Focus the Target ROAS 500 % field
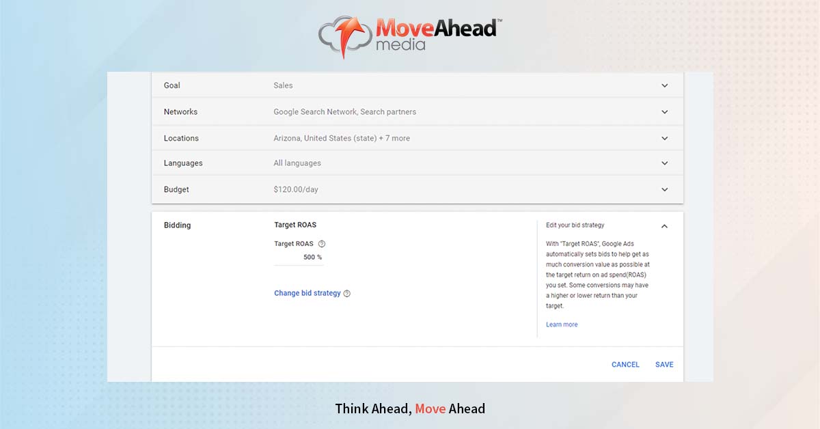The width and height of the screenshot is (820, 429). coord(299,258)
